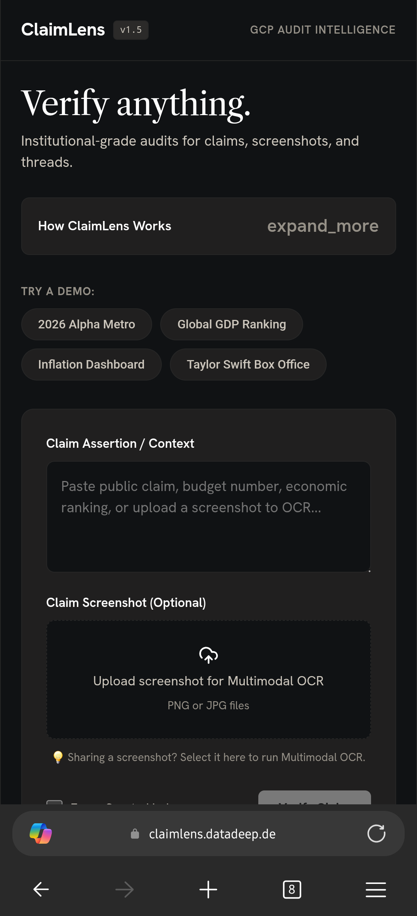Image resolution: width=417 pixels, height=916 pixels.
Task: Tick the partially visible checkbox at bottom
Action: coord(54,802)
